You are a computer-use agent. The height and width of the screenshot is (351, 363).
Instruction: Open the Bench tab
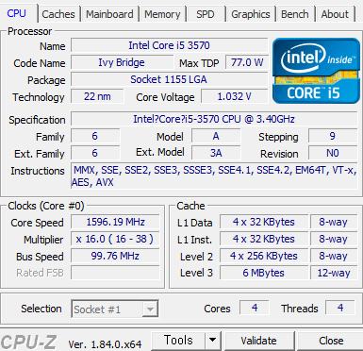click(295, 14)
